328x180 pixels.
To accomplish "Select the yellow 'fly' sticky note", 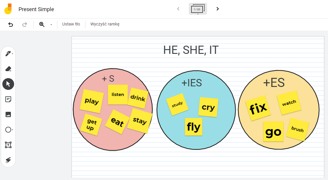I will point(194,127).
